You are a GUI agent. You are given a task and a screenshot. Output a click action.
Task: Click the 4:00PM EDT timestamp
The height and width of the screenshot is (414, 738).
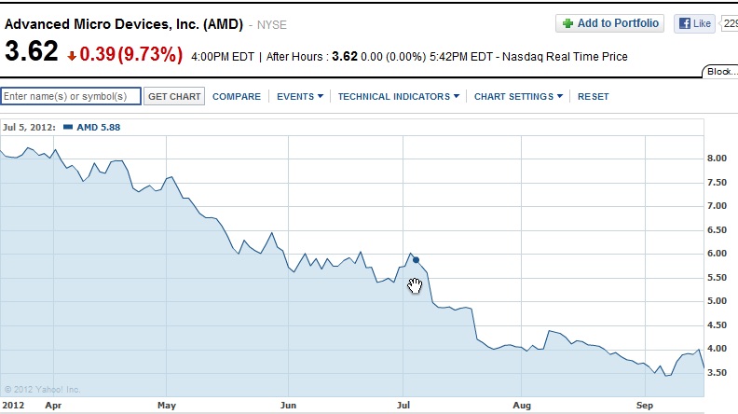coord(223,57)
